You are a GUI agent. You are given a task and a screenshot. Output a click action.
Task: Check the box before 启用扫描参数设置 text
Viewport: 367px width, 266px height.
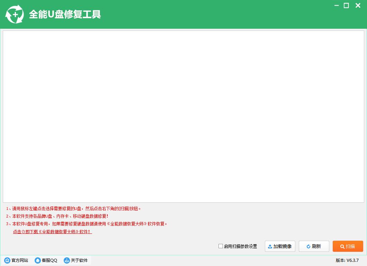click(x=220, y=246)
